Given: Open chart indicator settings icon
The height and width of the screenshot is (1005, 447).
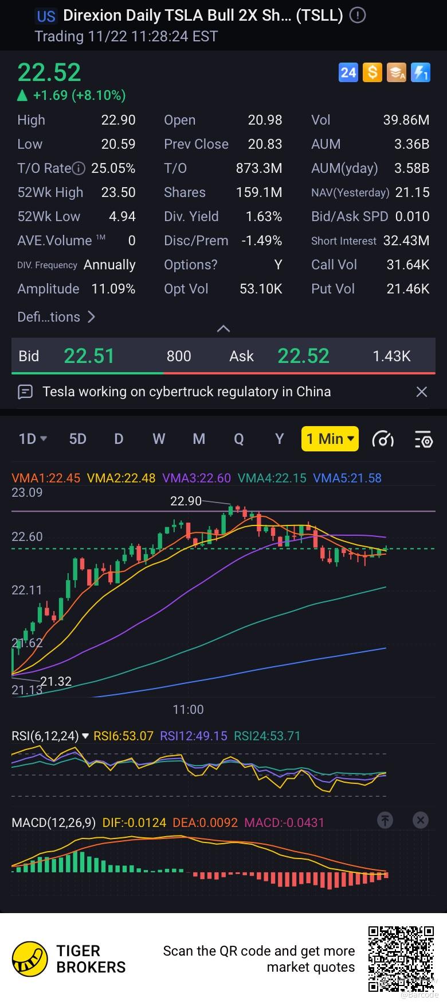Looking at the screenshot, I should pyautogui.click(x=424, y=439).
